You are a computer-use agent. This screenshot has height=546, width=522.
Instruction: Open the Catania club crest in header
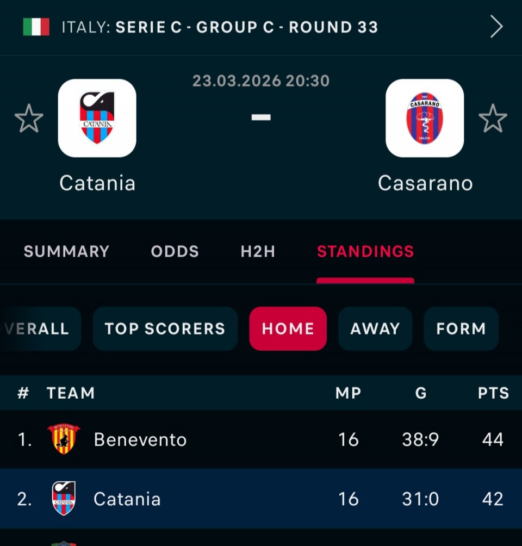pyautogui.click(x=97, y=118)
